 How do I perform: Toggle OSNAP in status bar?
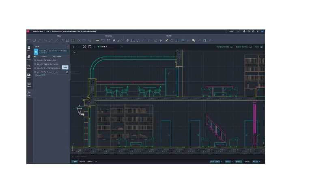[228, 161]
